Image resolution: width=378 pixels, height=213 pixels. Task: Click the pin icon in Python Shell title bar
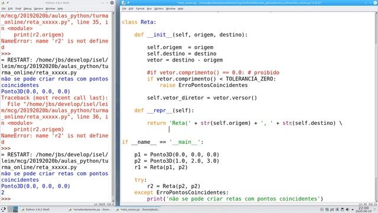click(x=8, y=2)
